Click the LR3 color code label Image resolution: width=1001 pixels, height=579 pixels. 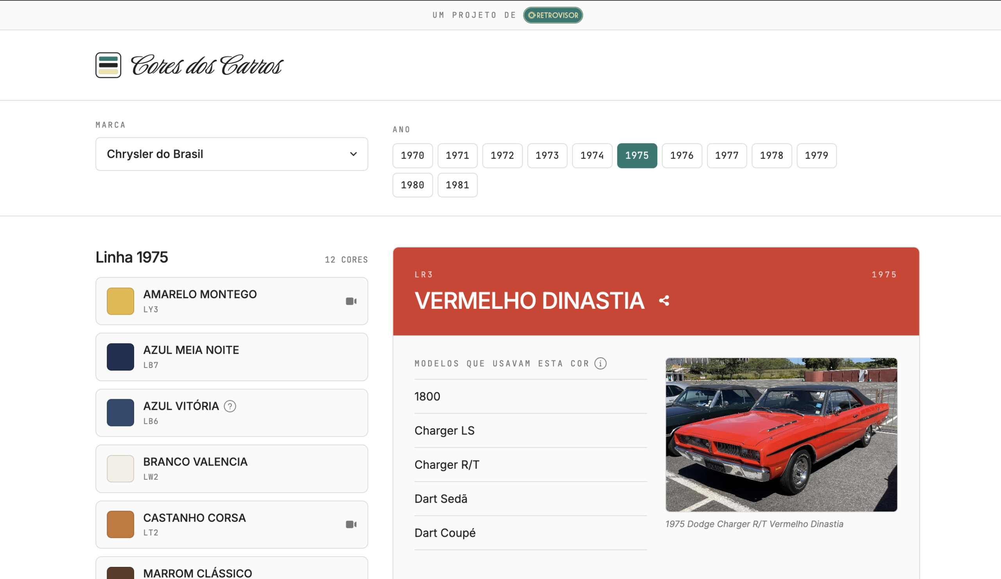(x=423, y=274)
